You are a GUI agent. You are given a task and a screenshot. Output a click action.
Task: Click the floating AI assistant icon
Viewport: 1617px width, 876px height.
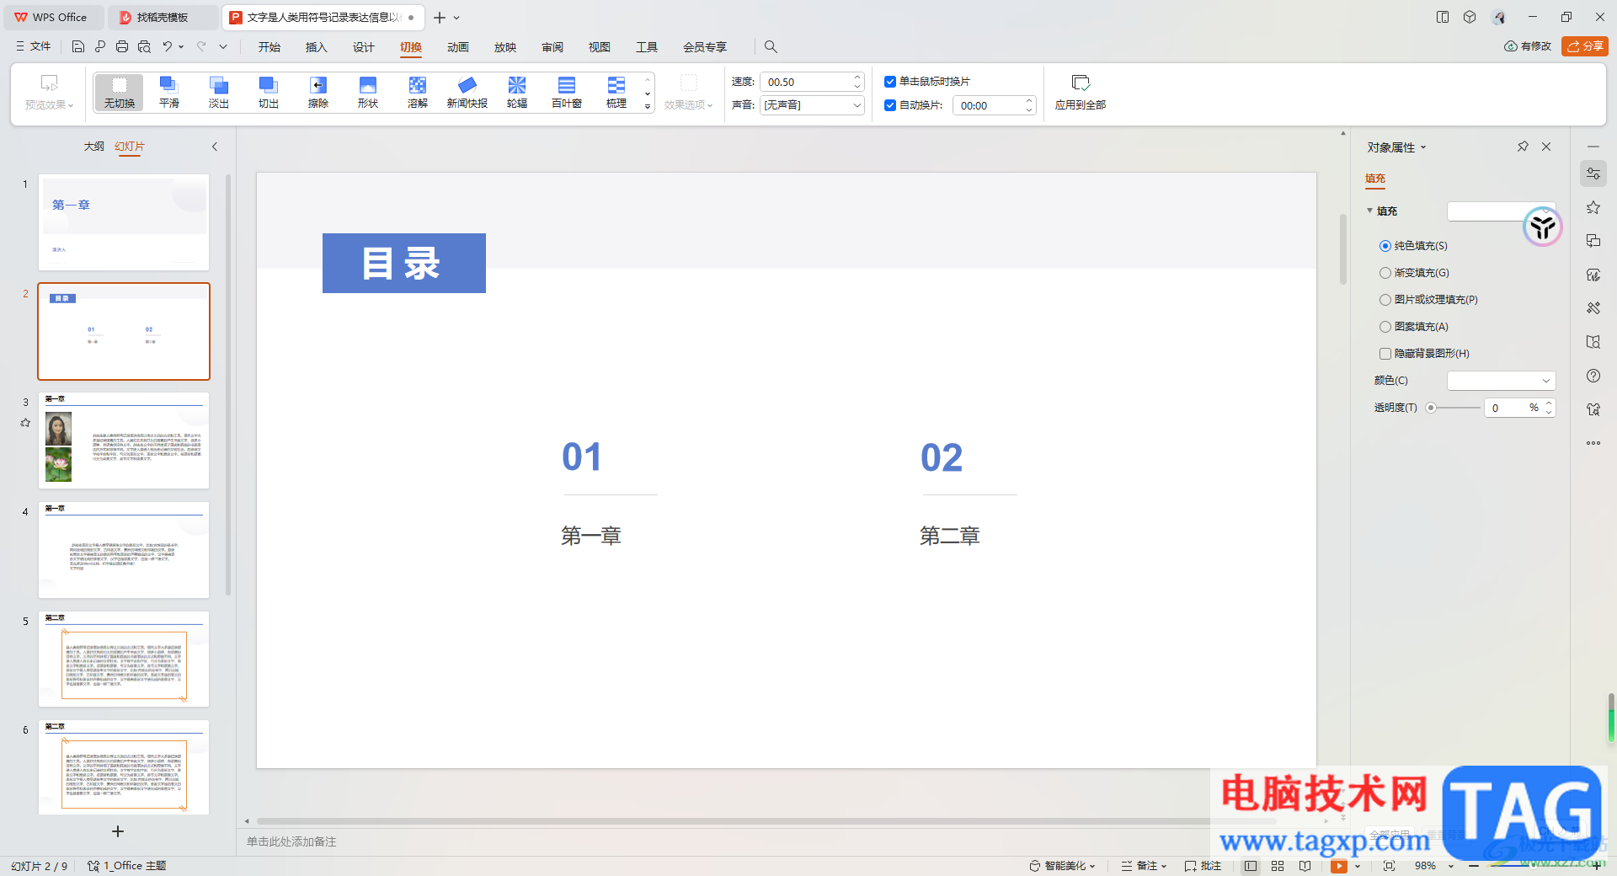coord(1543,227)
